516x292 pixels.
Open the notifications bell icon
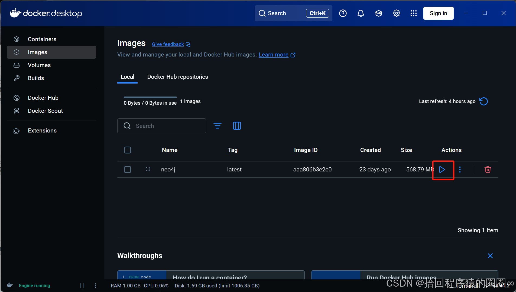[361, 13]
